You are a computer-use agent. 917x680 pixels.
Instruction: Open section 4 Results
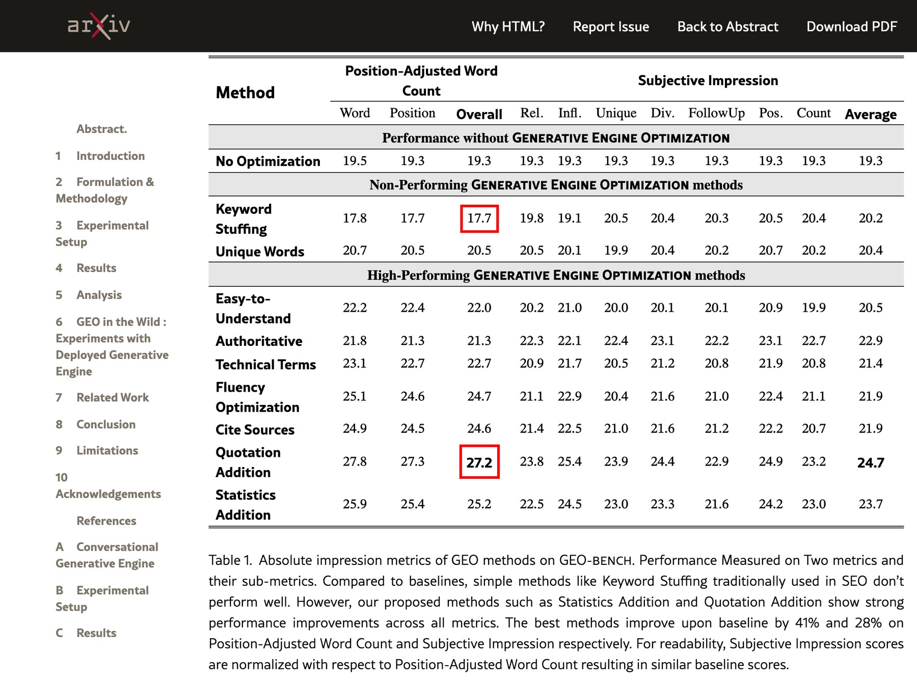pyautogui.click(x=86, y=268)
